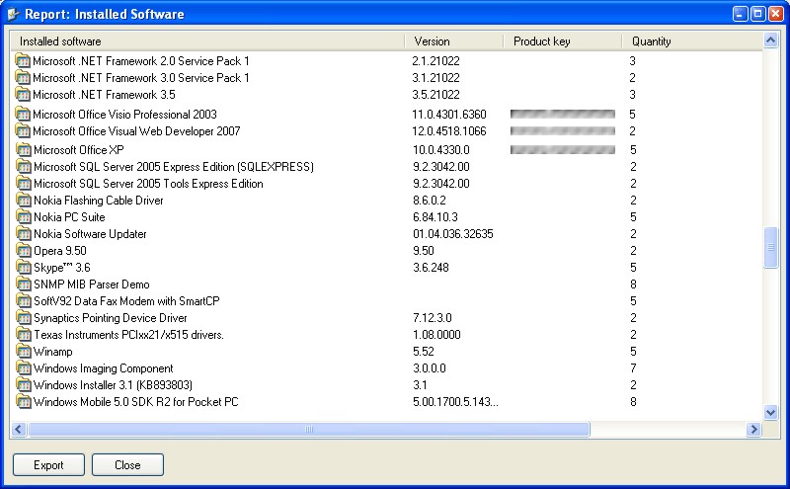Click version 3.0.0.0 of Windows Imaging Component
Screen dimensions: 790x489
pyautogui.click(x=430, y=368)
